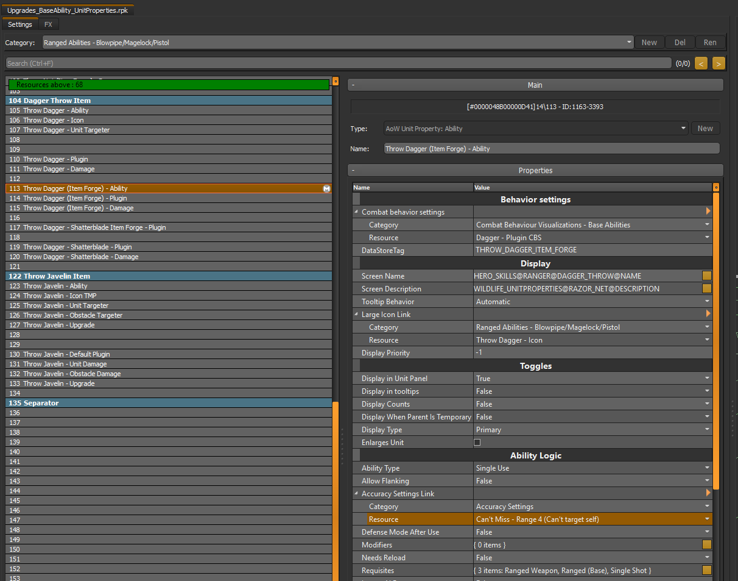Screen dimensions: 738x581
Task: Collapse the Combat behavior settings group
Action: (356, 212)
